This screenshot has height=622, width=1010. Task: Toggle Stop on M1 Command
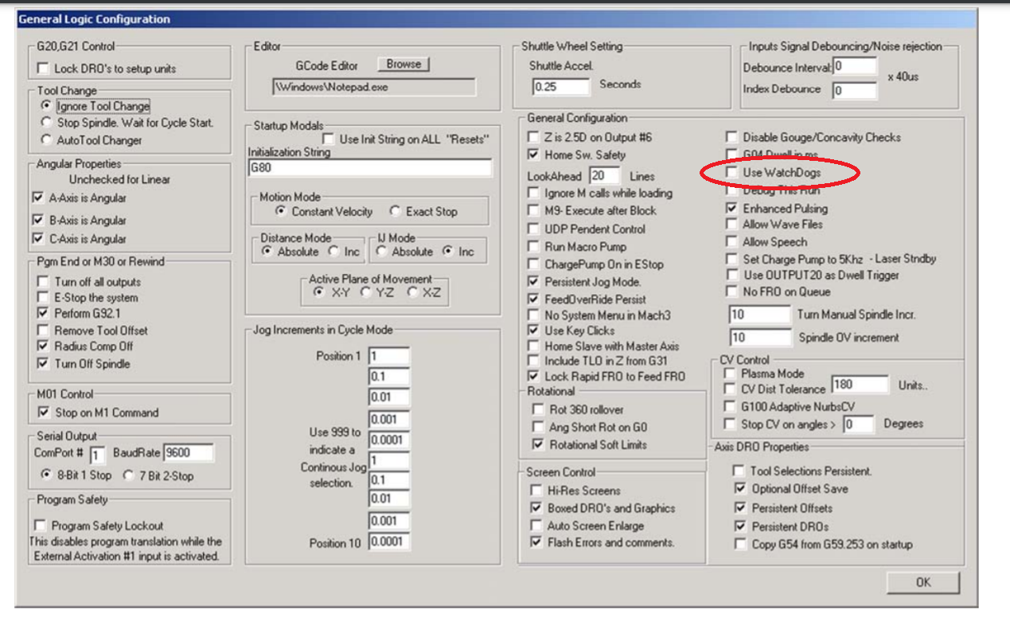coord(43,413)
